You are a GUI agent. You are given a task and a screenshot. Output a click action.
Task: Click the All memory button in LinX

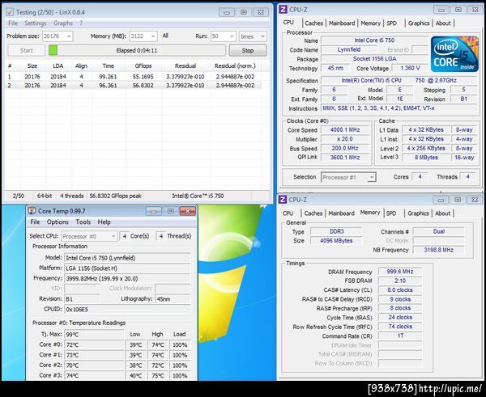(x=165, y=36)
